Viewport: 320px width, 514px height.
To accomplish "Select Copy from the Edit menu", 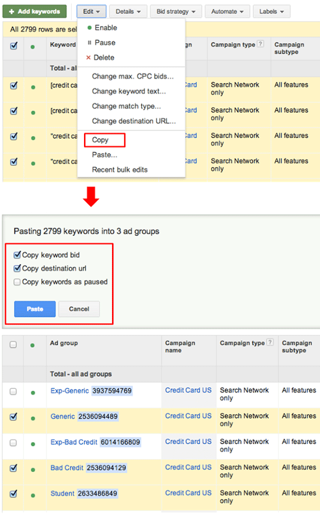I will (100, 140).
